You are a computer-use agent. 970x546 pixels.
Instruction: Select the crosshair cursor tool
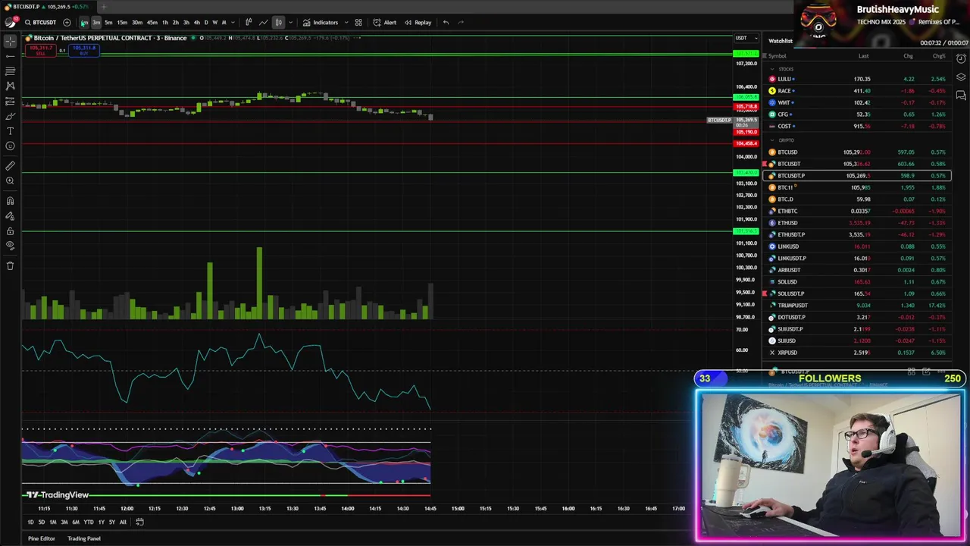point(10,41)
